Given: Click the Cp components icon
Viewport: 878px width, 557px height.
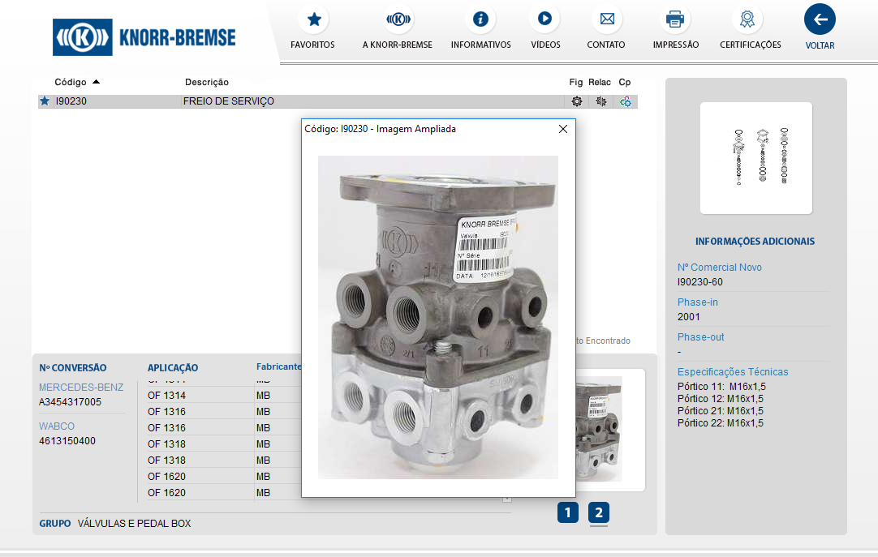Looking at the screenshot, I should 625,101.
